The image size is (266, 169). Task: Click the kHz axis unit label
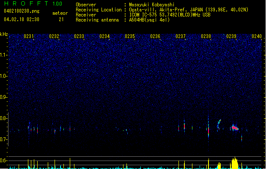pos(4,34)
